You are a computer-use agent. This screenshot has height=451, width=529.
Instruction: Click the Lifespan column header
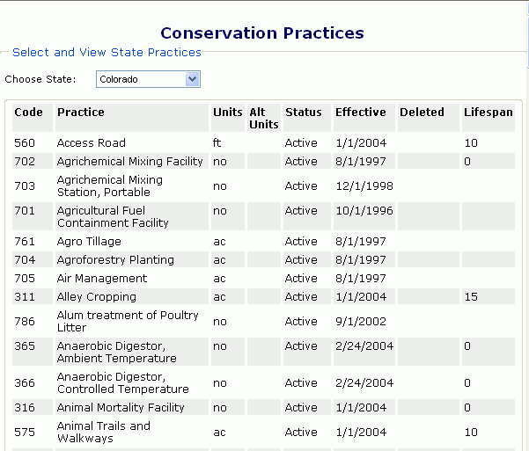[488, 113]
